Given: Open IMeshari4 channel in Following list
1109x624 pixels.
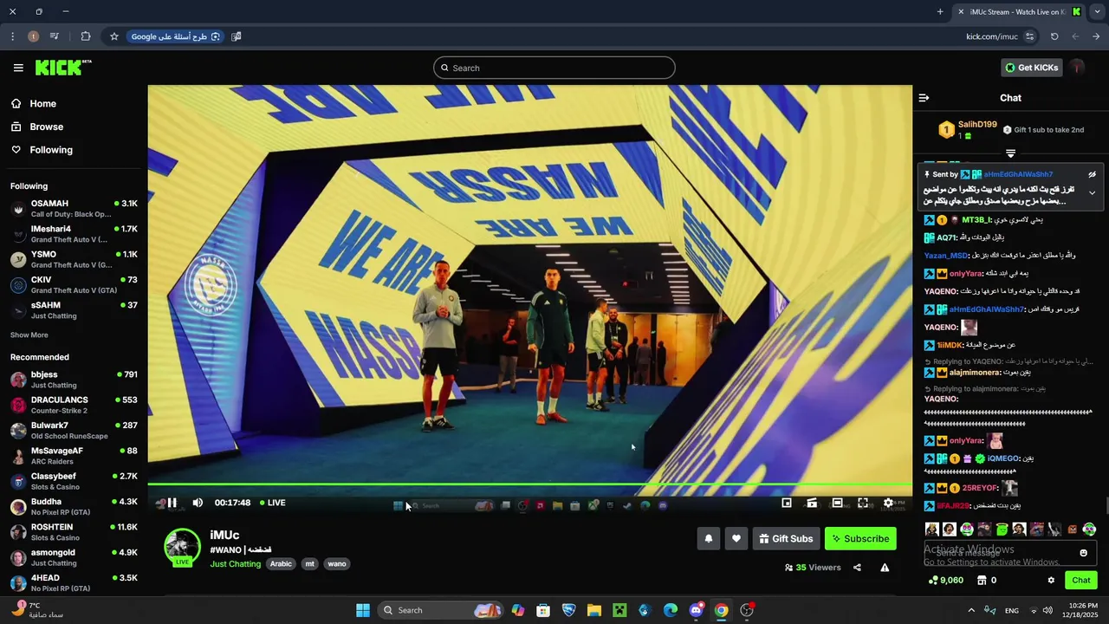Looking at the screenshot, I should click(74, 234).
